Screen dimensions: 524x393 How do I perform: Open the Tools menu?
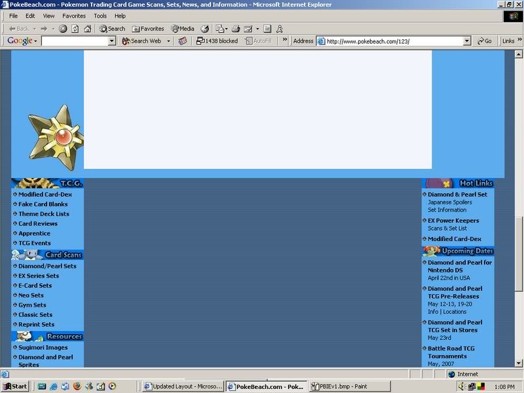point(100,16)
